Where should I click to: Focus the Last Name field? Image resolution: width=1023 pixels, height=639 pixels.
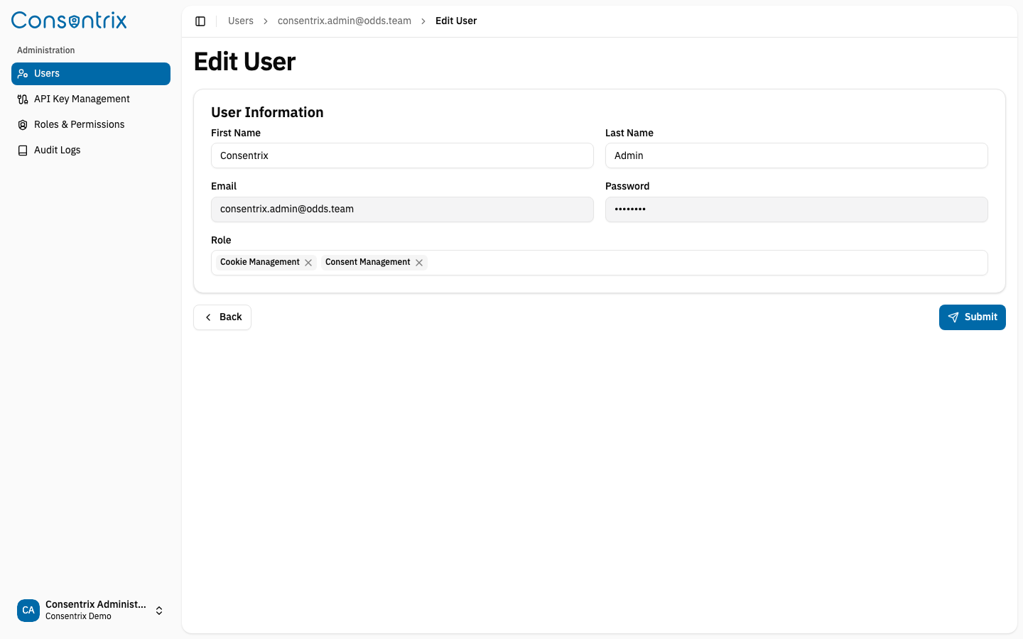click(796, 155)
